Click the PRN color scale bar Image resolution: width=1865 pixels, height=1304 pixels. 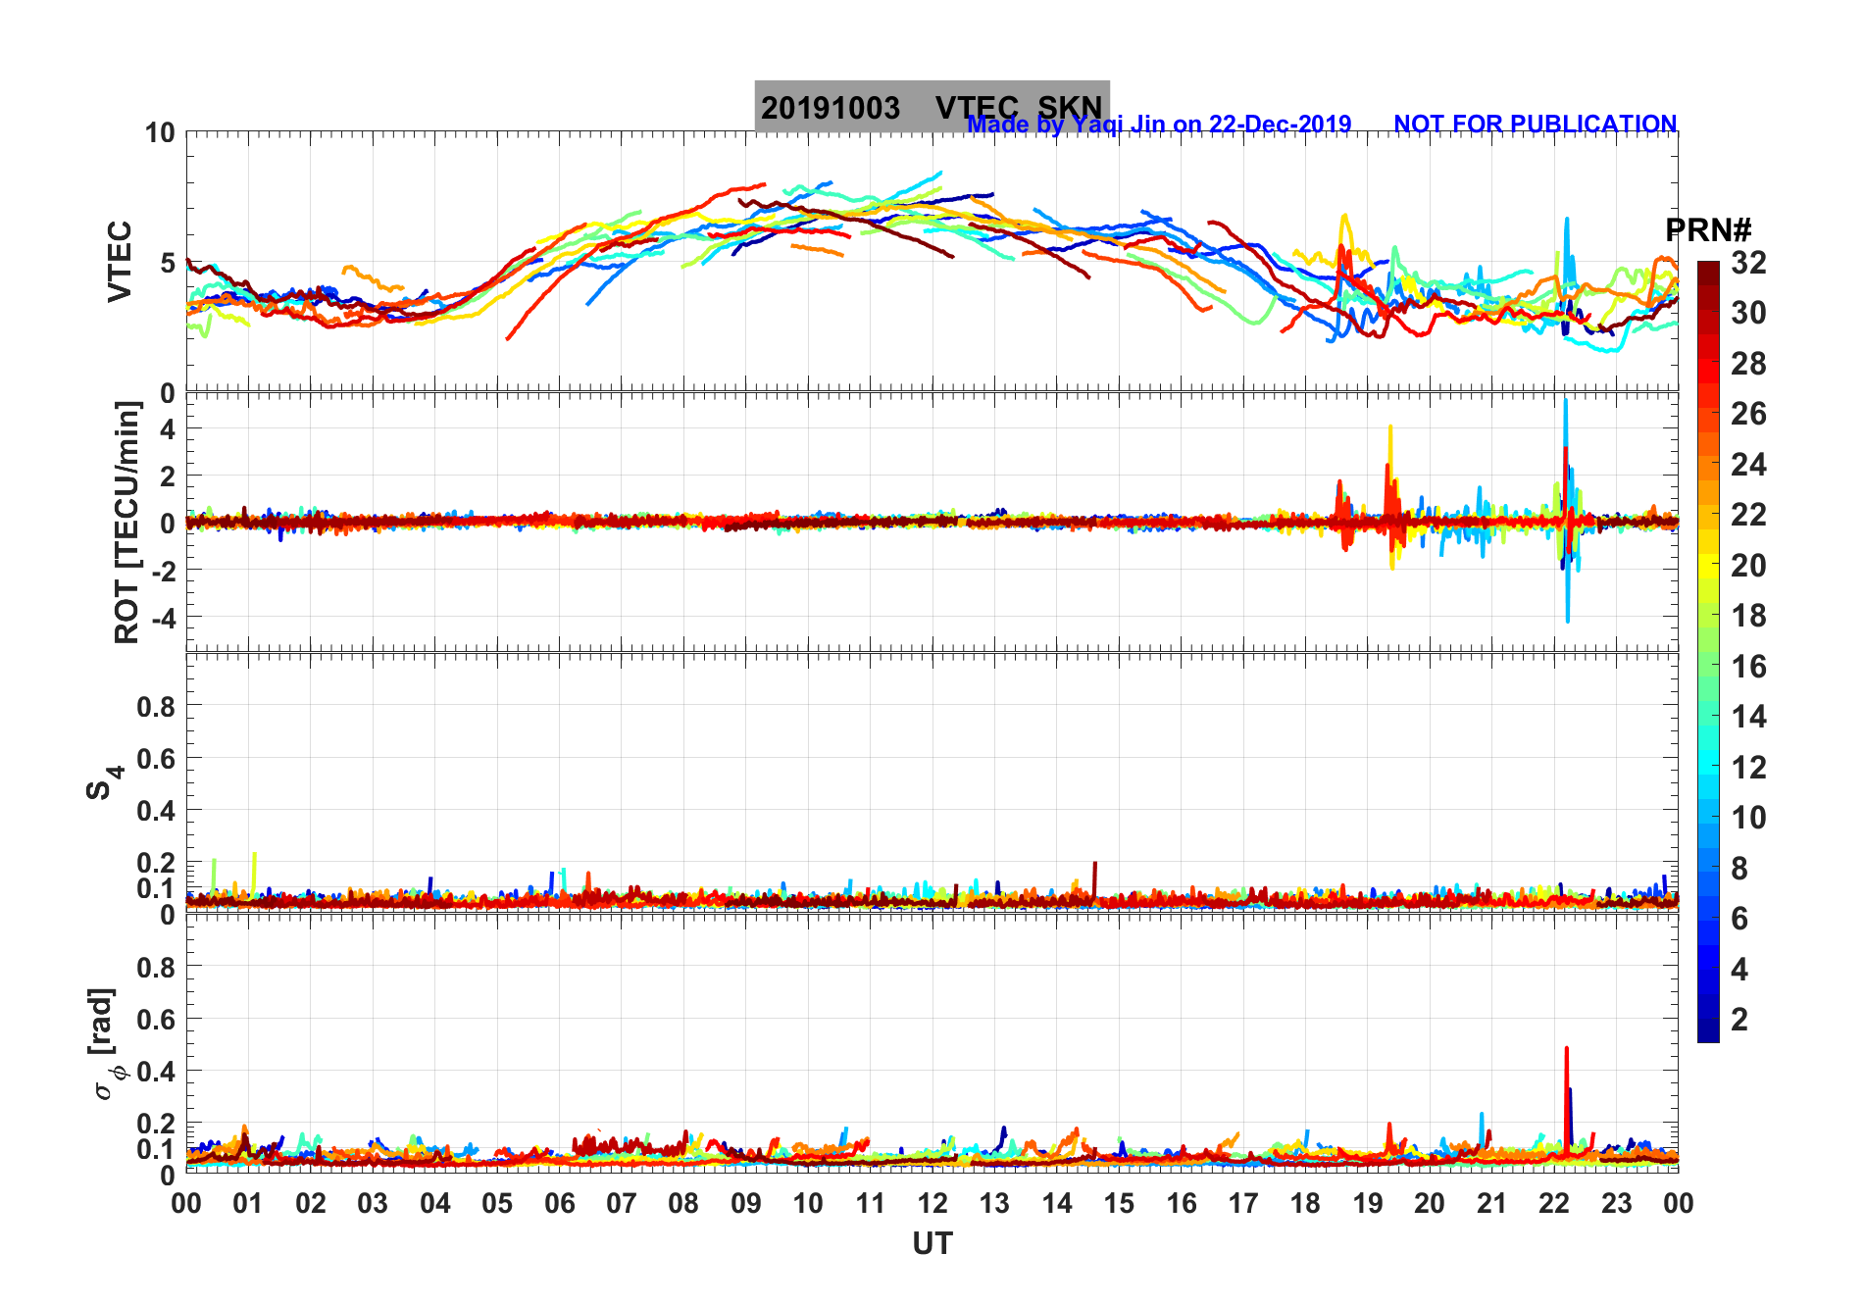click(1708, 651)
